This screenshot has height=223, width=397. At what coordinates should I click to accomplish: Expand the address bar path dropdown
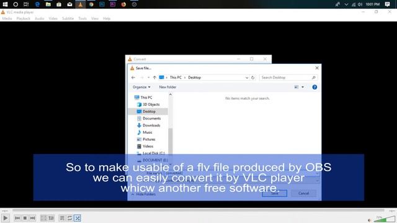pyautogui.click(x=247, y=77)
